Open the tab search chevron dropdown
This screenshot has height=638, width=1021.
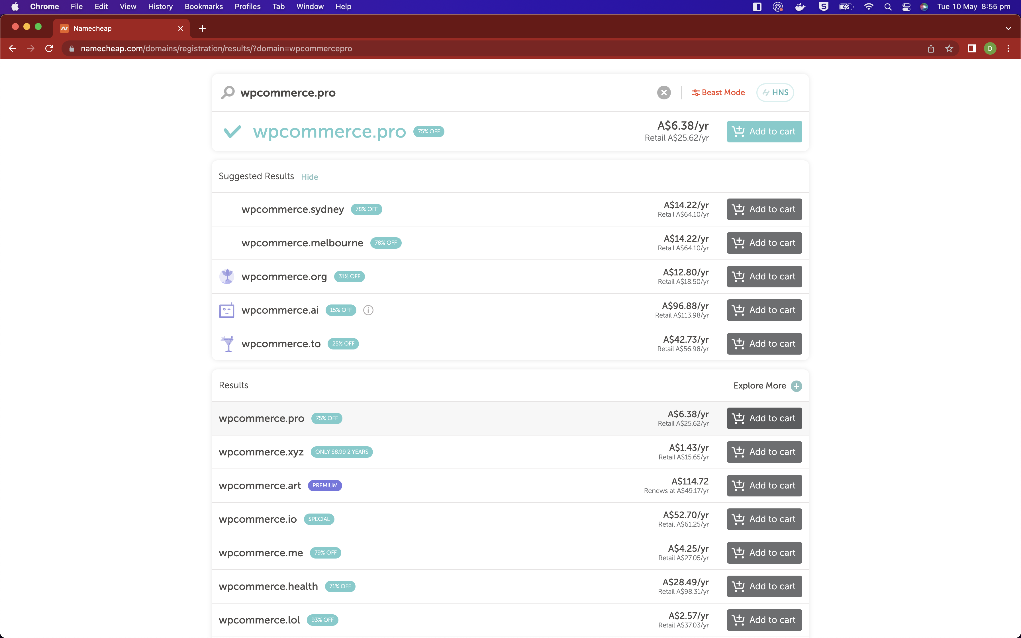1008,28
